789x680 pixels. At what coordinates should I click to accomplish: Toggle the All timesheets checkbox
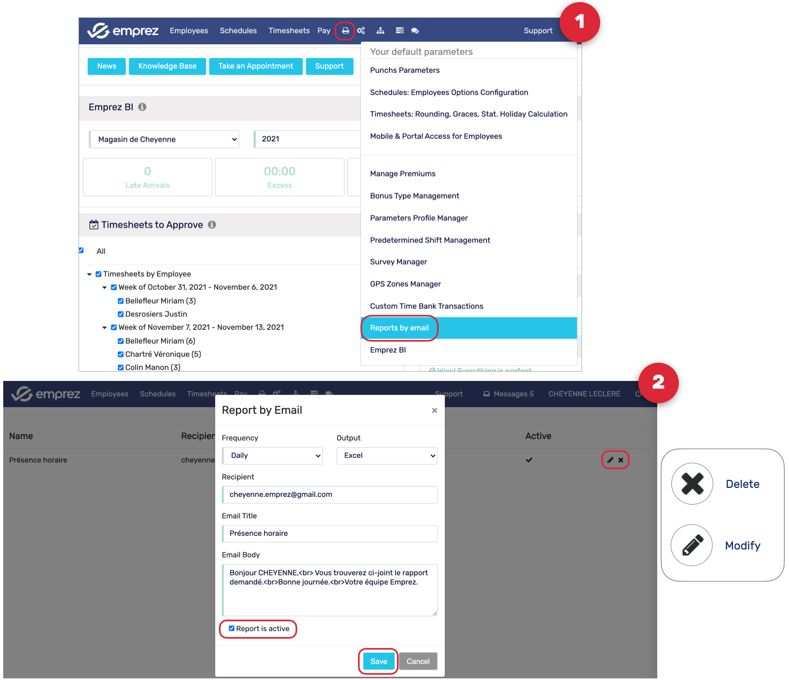coord(81,250)
